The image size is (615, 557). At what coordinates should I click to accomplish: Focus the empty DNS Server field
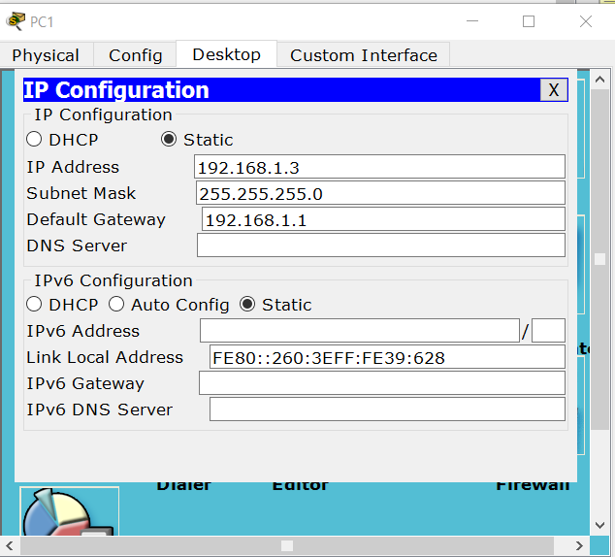coord(381,246)
